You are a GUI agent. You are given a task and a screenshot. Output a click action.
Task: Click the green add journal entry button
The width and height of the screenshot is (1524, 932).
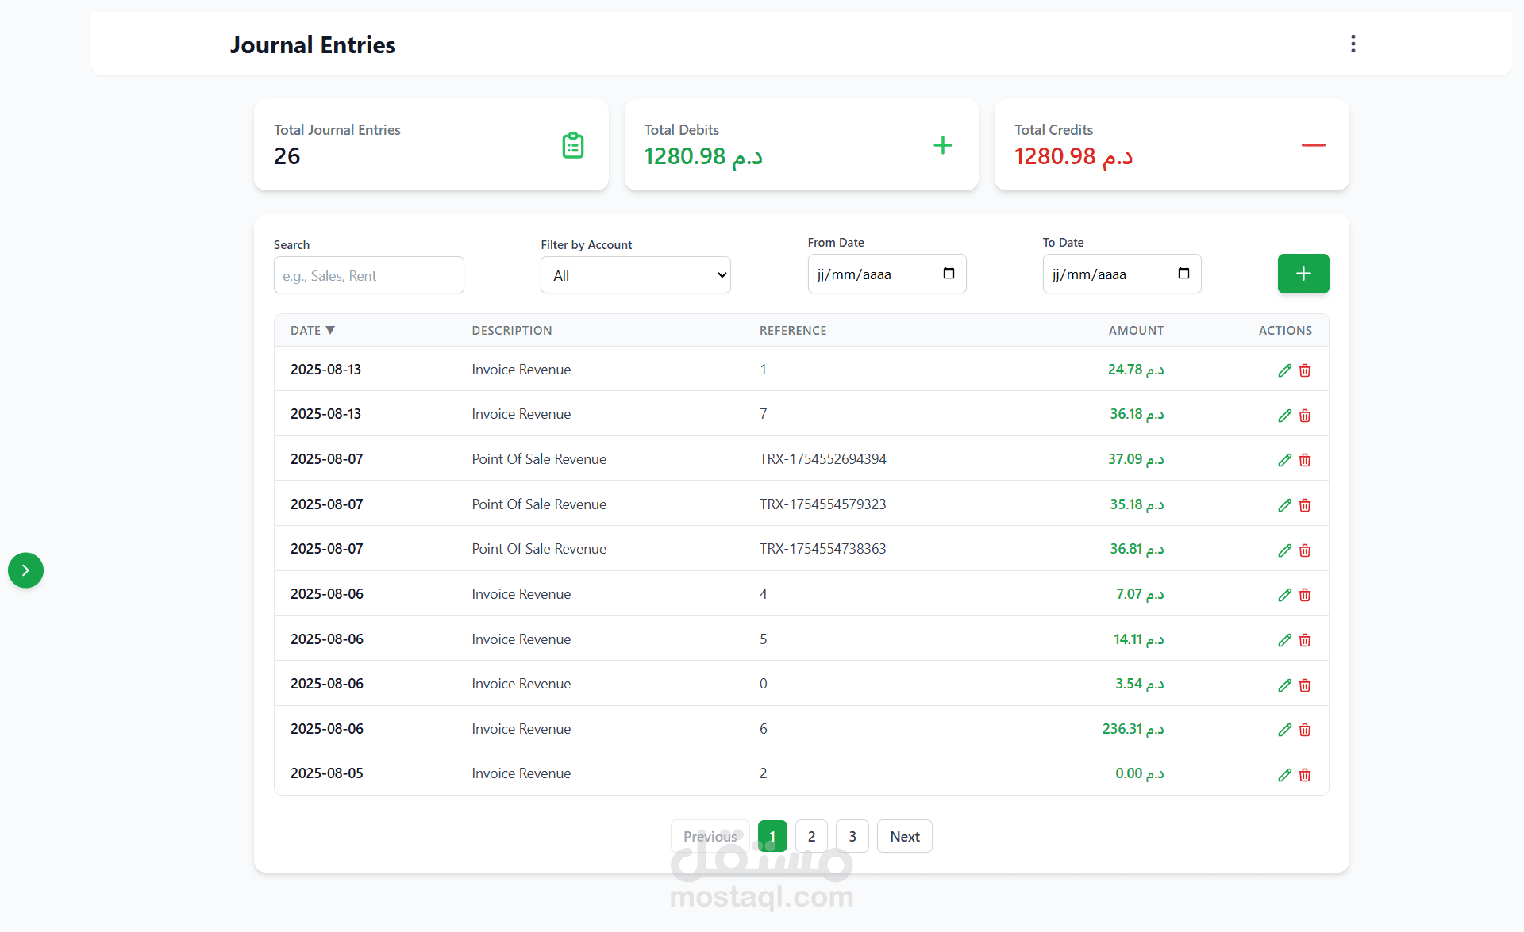point(1303,274)
